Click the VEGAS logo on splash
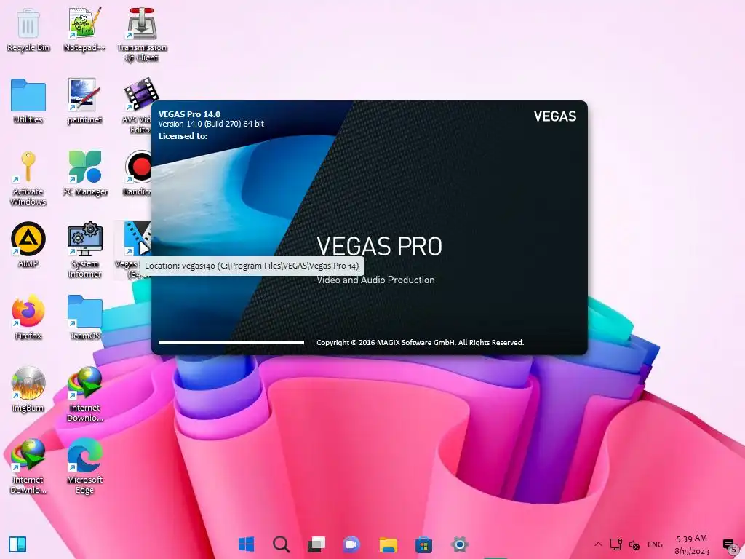This screenshot has width=745, height=559. 555,116
